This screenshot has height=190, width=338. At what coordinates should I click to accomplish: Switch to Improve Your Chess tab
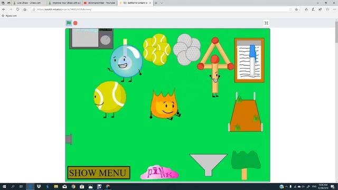(64, 3)
